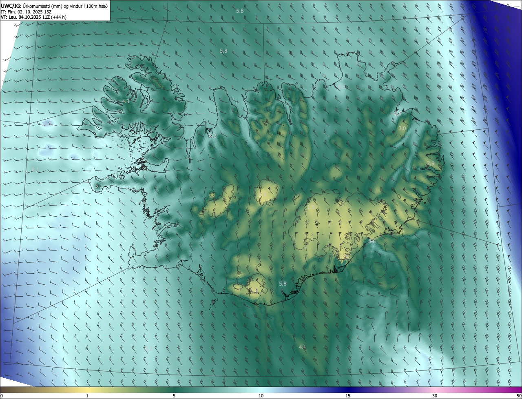The image size is (522, 399).
Task: Click the map title "Úrkomumætti (mm) og vindur í 100m hæð"
Action: (65, 5)
